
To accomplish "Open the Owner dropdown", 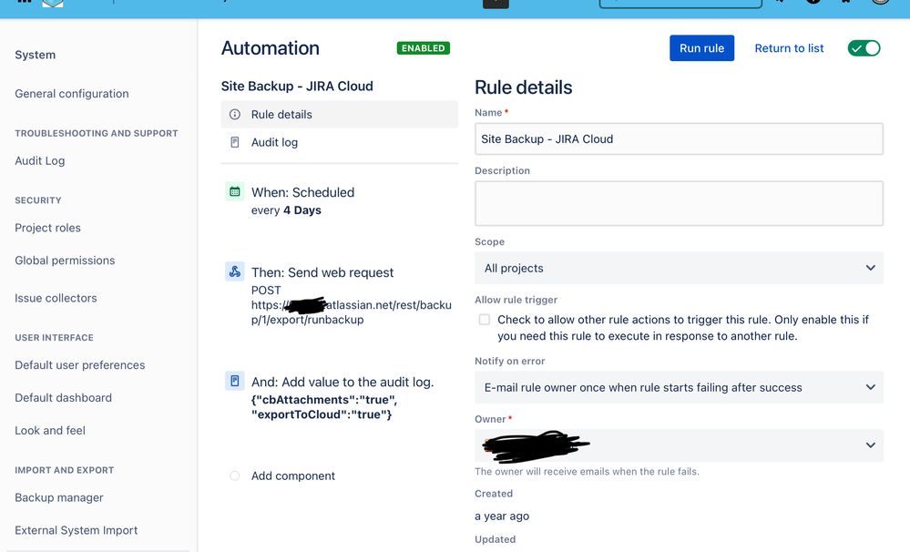I will [x=679, y=445].
